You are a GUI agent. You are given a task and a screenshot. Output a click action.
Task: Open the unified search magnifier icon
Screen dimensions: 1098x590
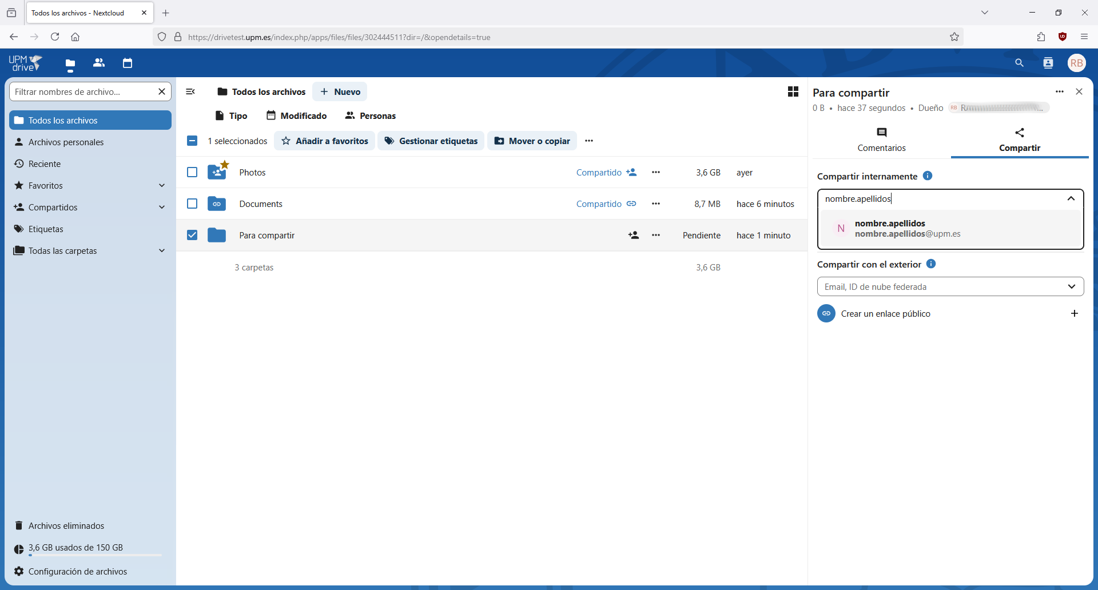(1019, 63)
